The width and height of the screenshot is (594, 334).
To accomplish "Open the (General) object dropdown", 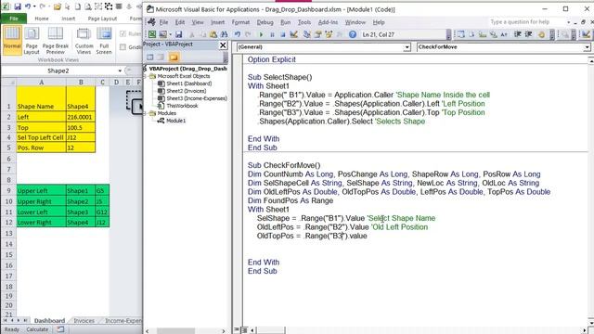I will (x=407, y=47).
